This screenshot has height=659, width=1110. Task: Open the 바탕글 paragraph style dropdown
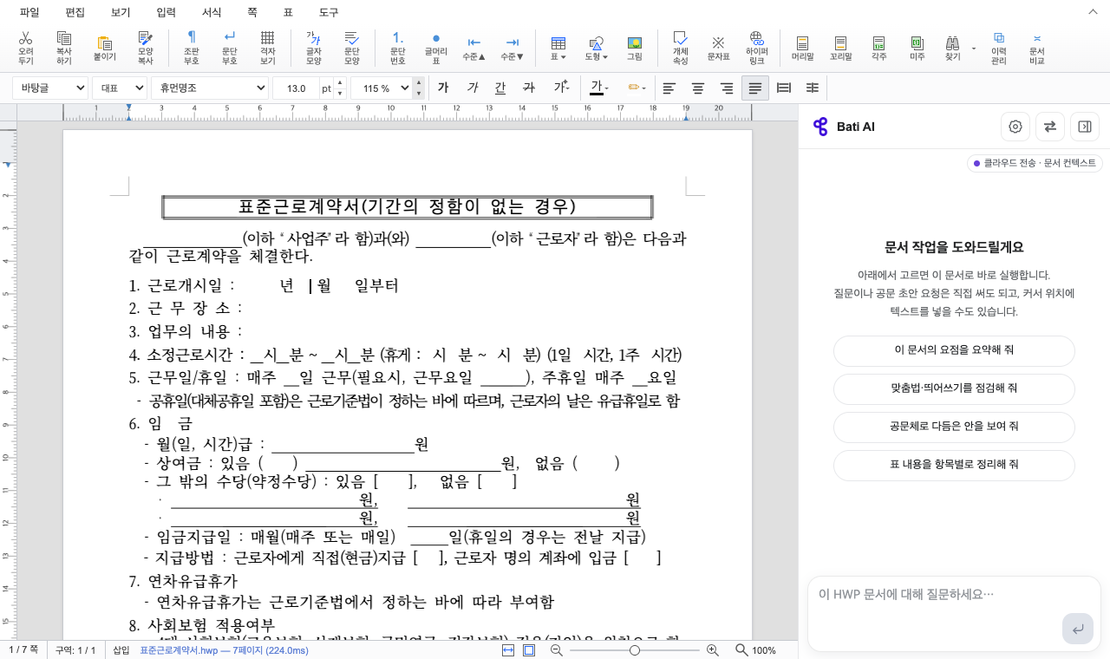[50, 88]
